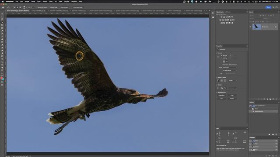Viewport: 280px width, 157px height.
Task: Set canvas orientation to landscape
Action: (227, 61)
